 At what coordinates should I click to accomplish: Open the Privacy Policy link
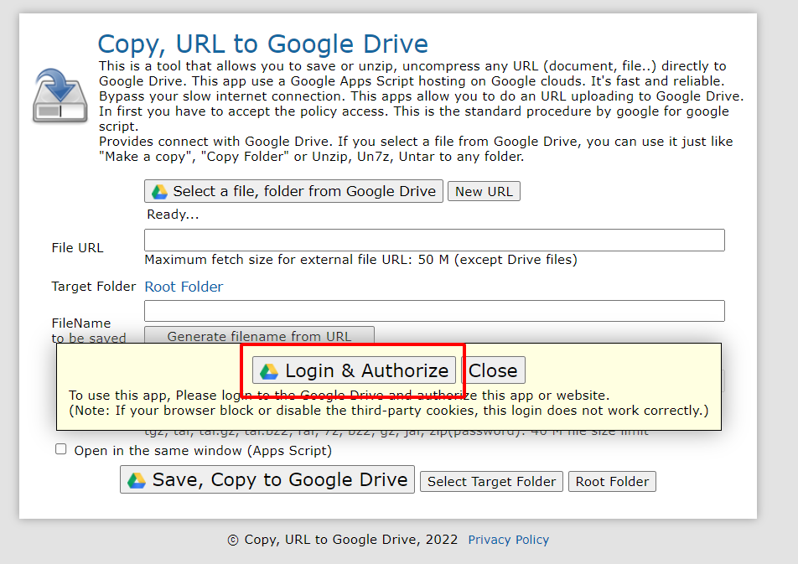point(509,540)
